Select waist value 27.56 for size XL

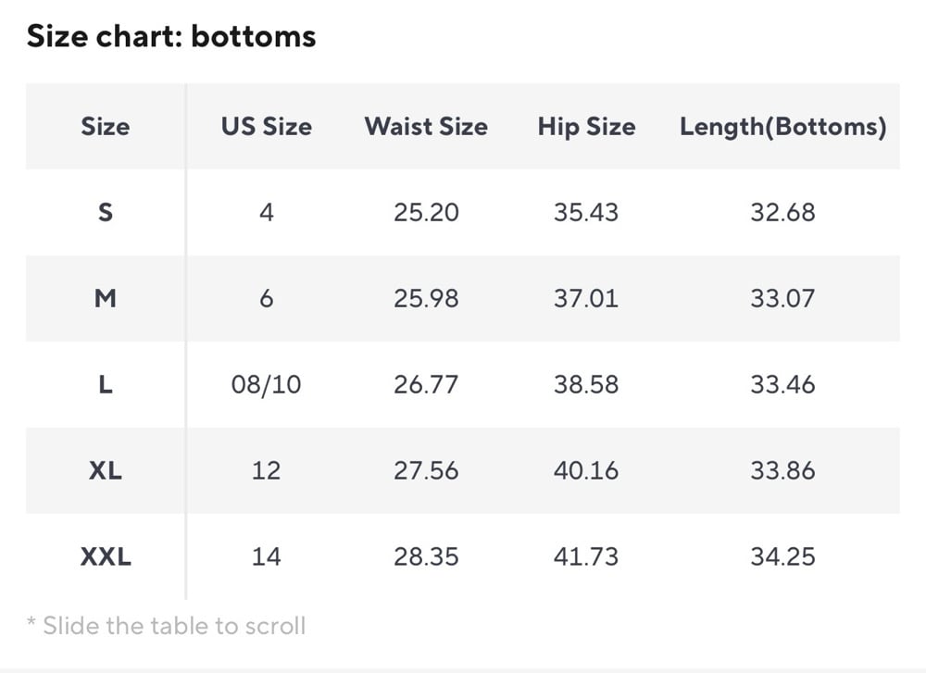(426, 470)
